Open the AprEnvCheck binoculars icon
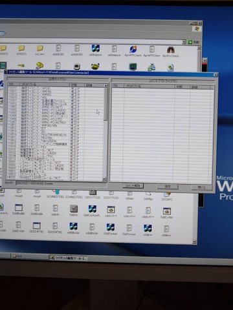This screenshot has height=310, width=233. [x=171, y=50]
